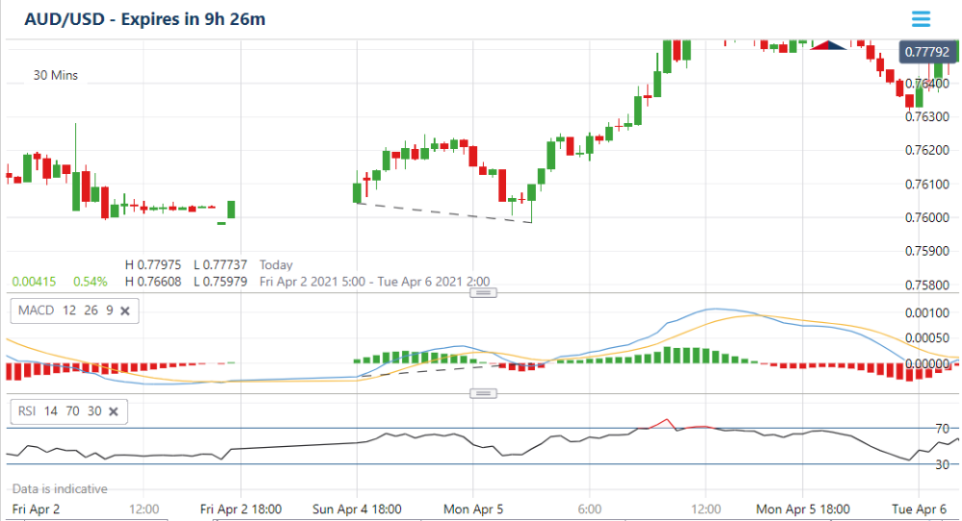The height and width of the screenshot is (521, 962).
Task: Grab the divider handle above RSI panel
Action: (484, 393)
